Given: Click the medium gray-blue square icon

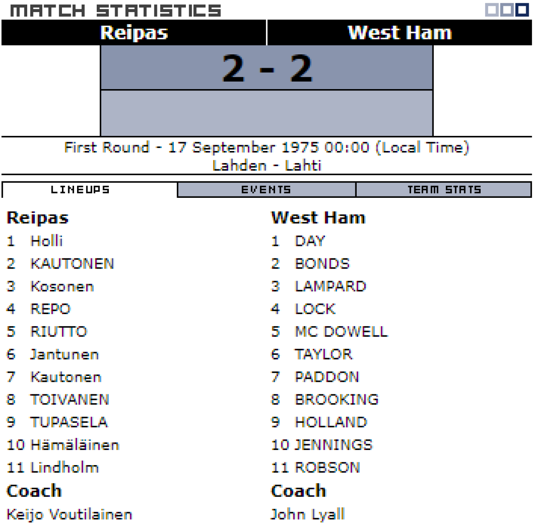Looking at the screenshot, I should [507, 10].
